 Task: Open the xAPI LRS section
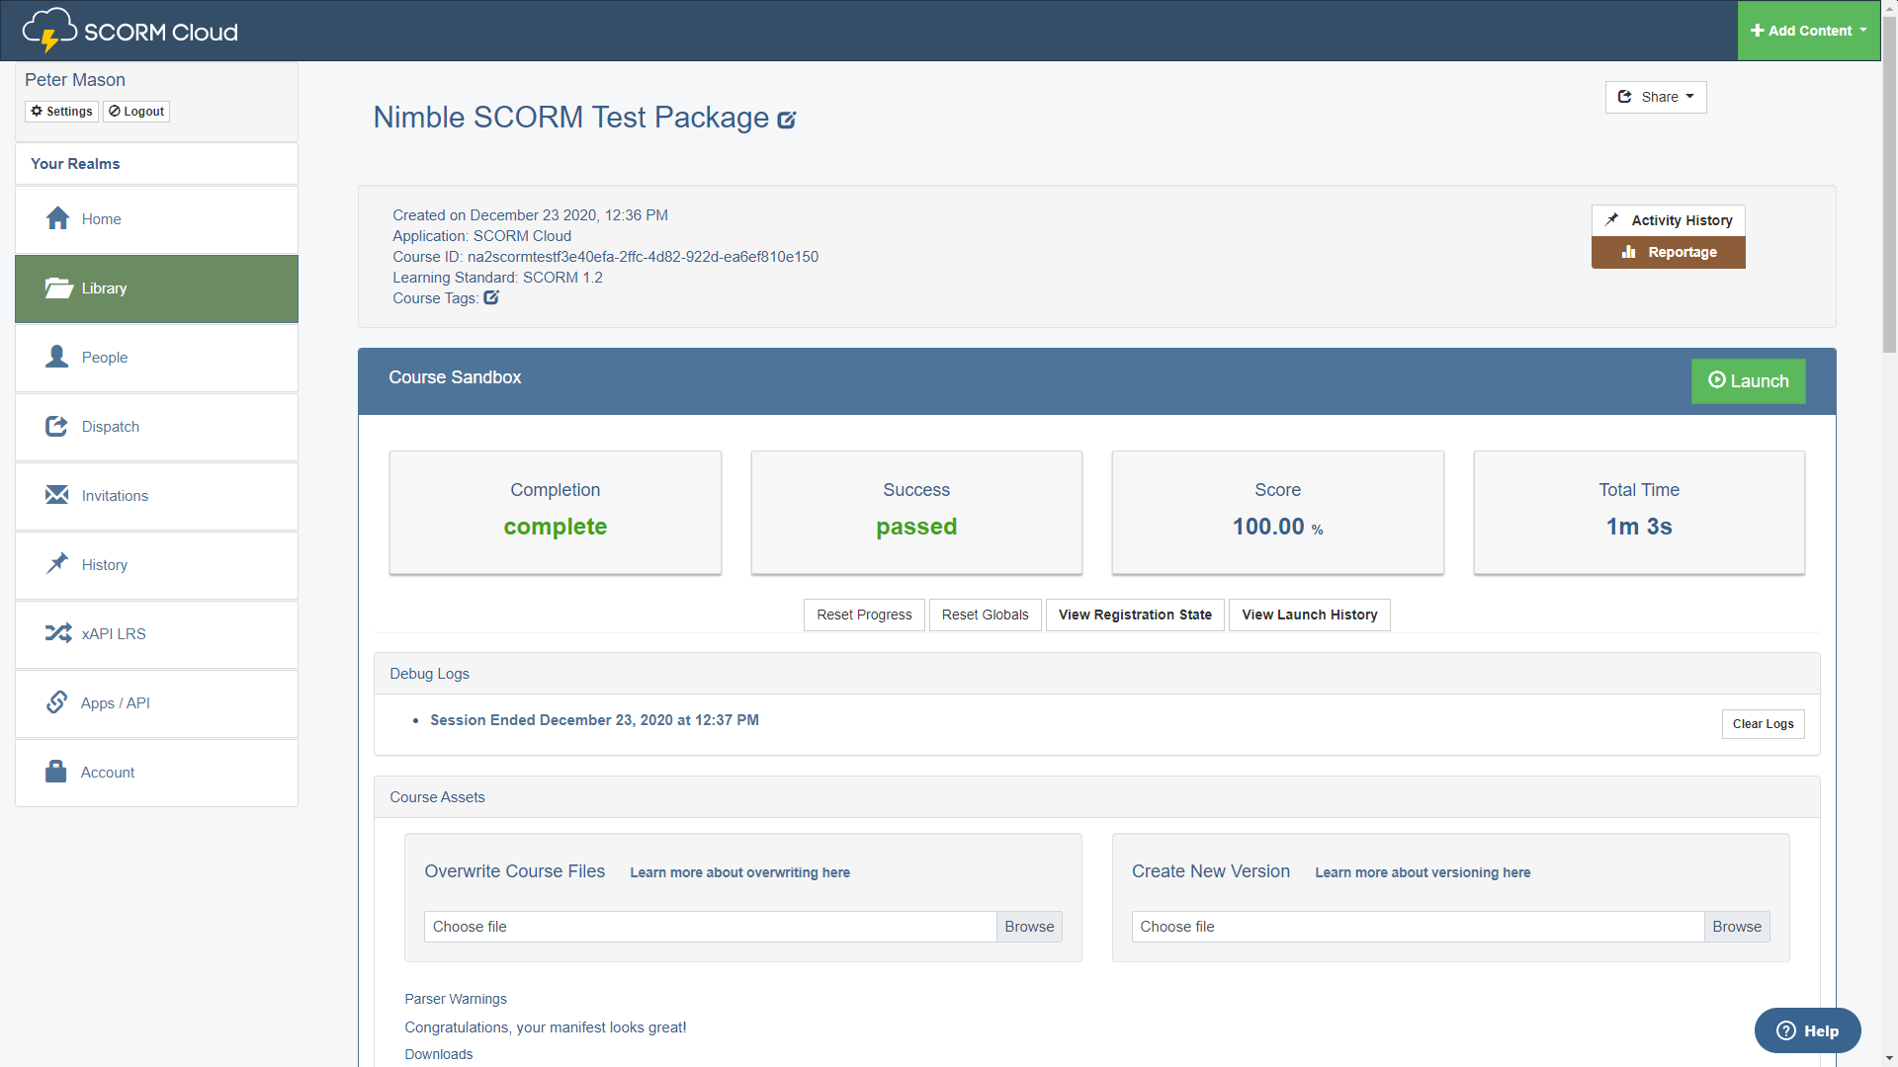(156, 634)
